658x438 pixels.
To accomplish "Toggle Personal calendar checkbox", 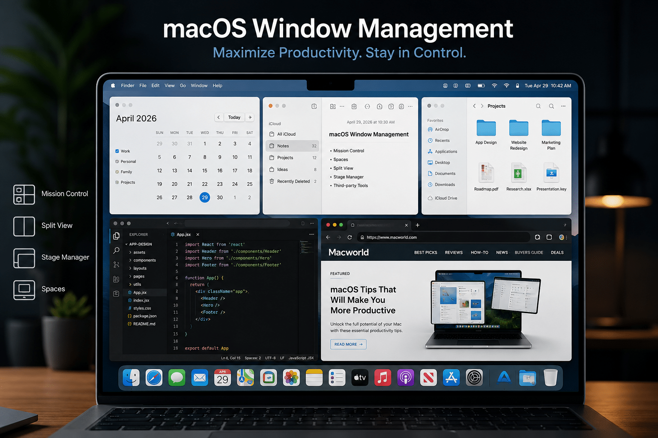I will click(x=117, y=161).
